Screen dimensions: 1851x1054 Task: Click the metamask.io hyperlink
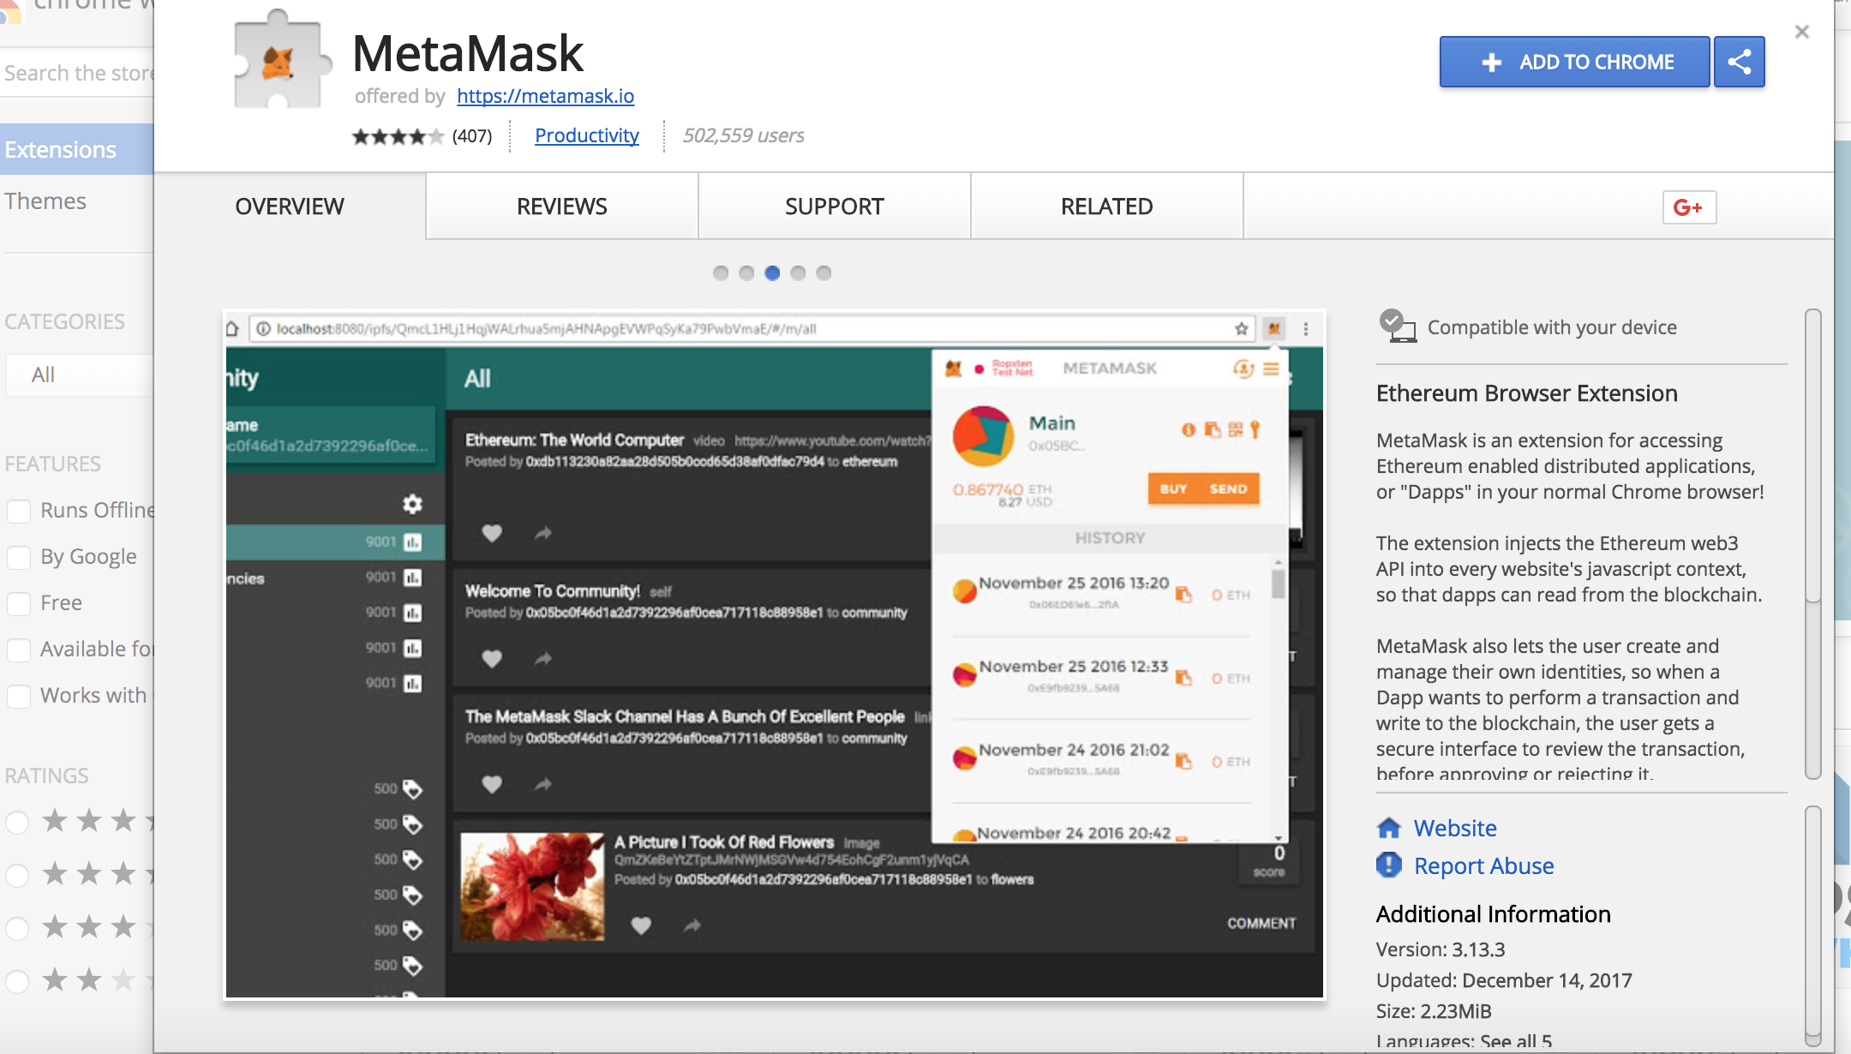pos(545,95)
